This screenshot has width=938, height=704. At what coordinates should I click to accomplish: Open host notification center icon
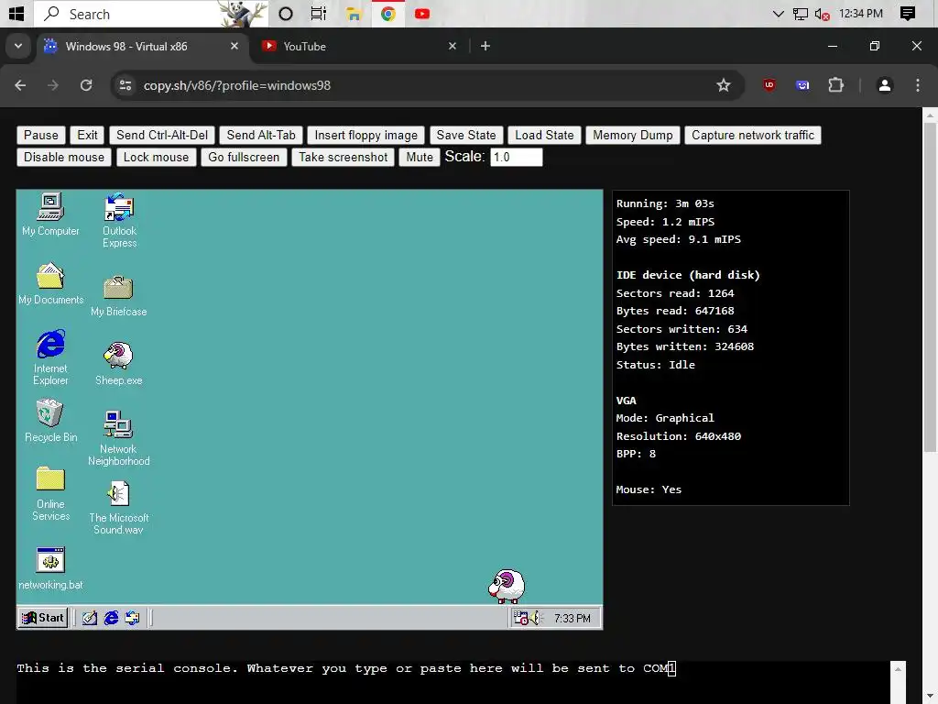click(908, 14)
